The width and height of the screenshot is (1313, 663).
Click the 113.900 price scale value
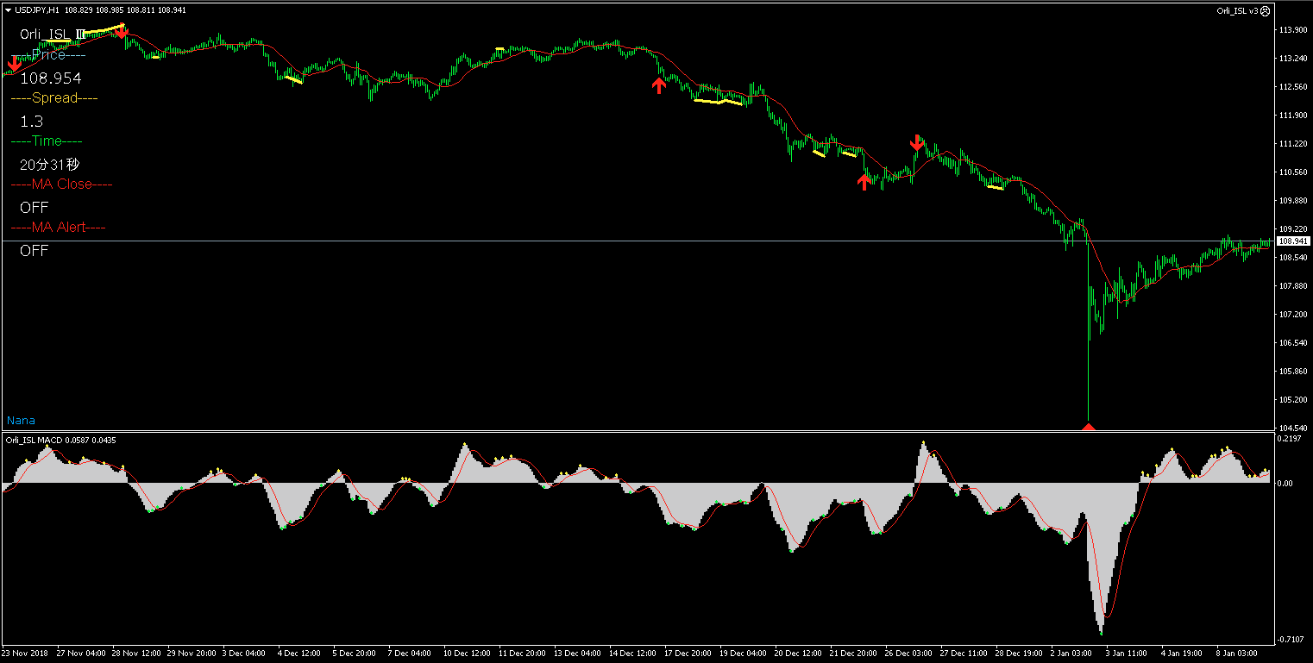[x=1292, y=30]
